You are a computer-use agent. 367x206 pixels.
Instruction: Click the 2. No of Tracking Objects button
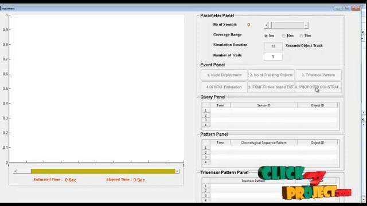(271, 75)
